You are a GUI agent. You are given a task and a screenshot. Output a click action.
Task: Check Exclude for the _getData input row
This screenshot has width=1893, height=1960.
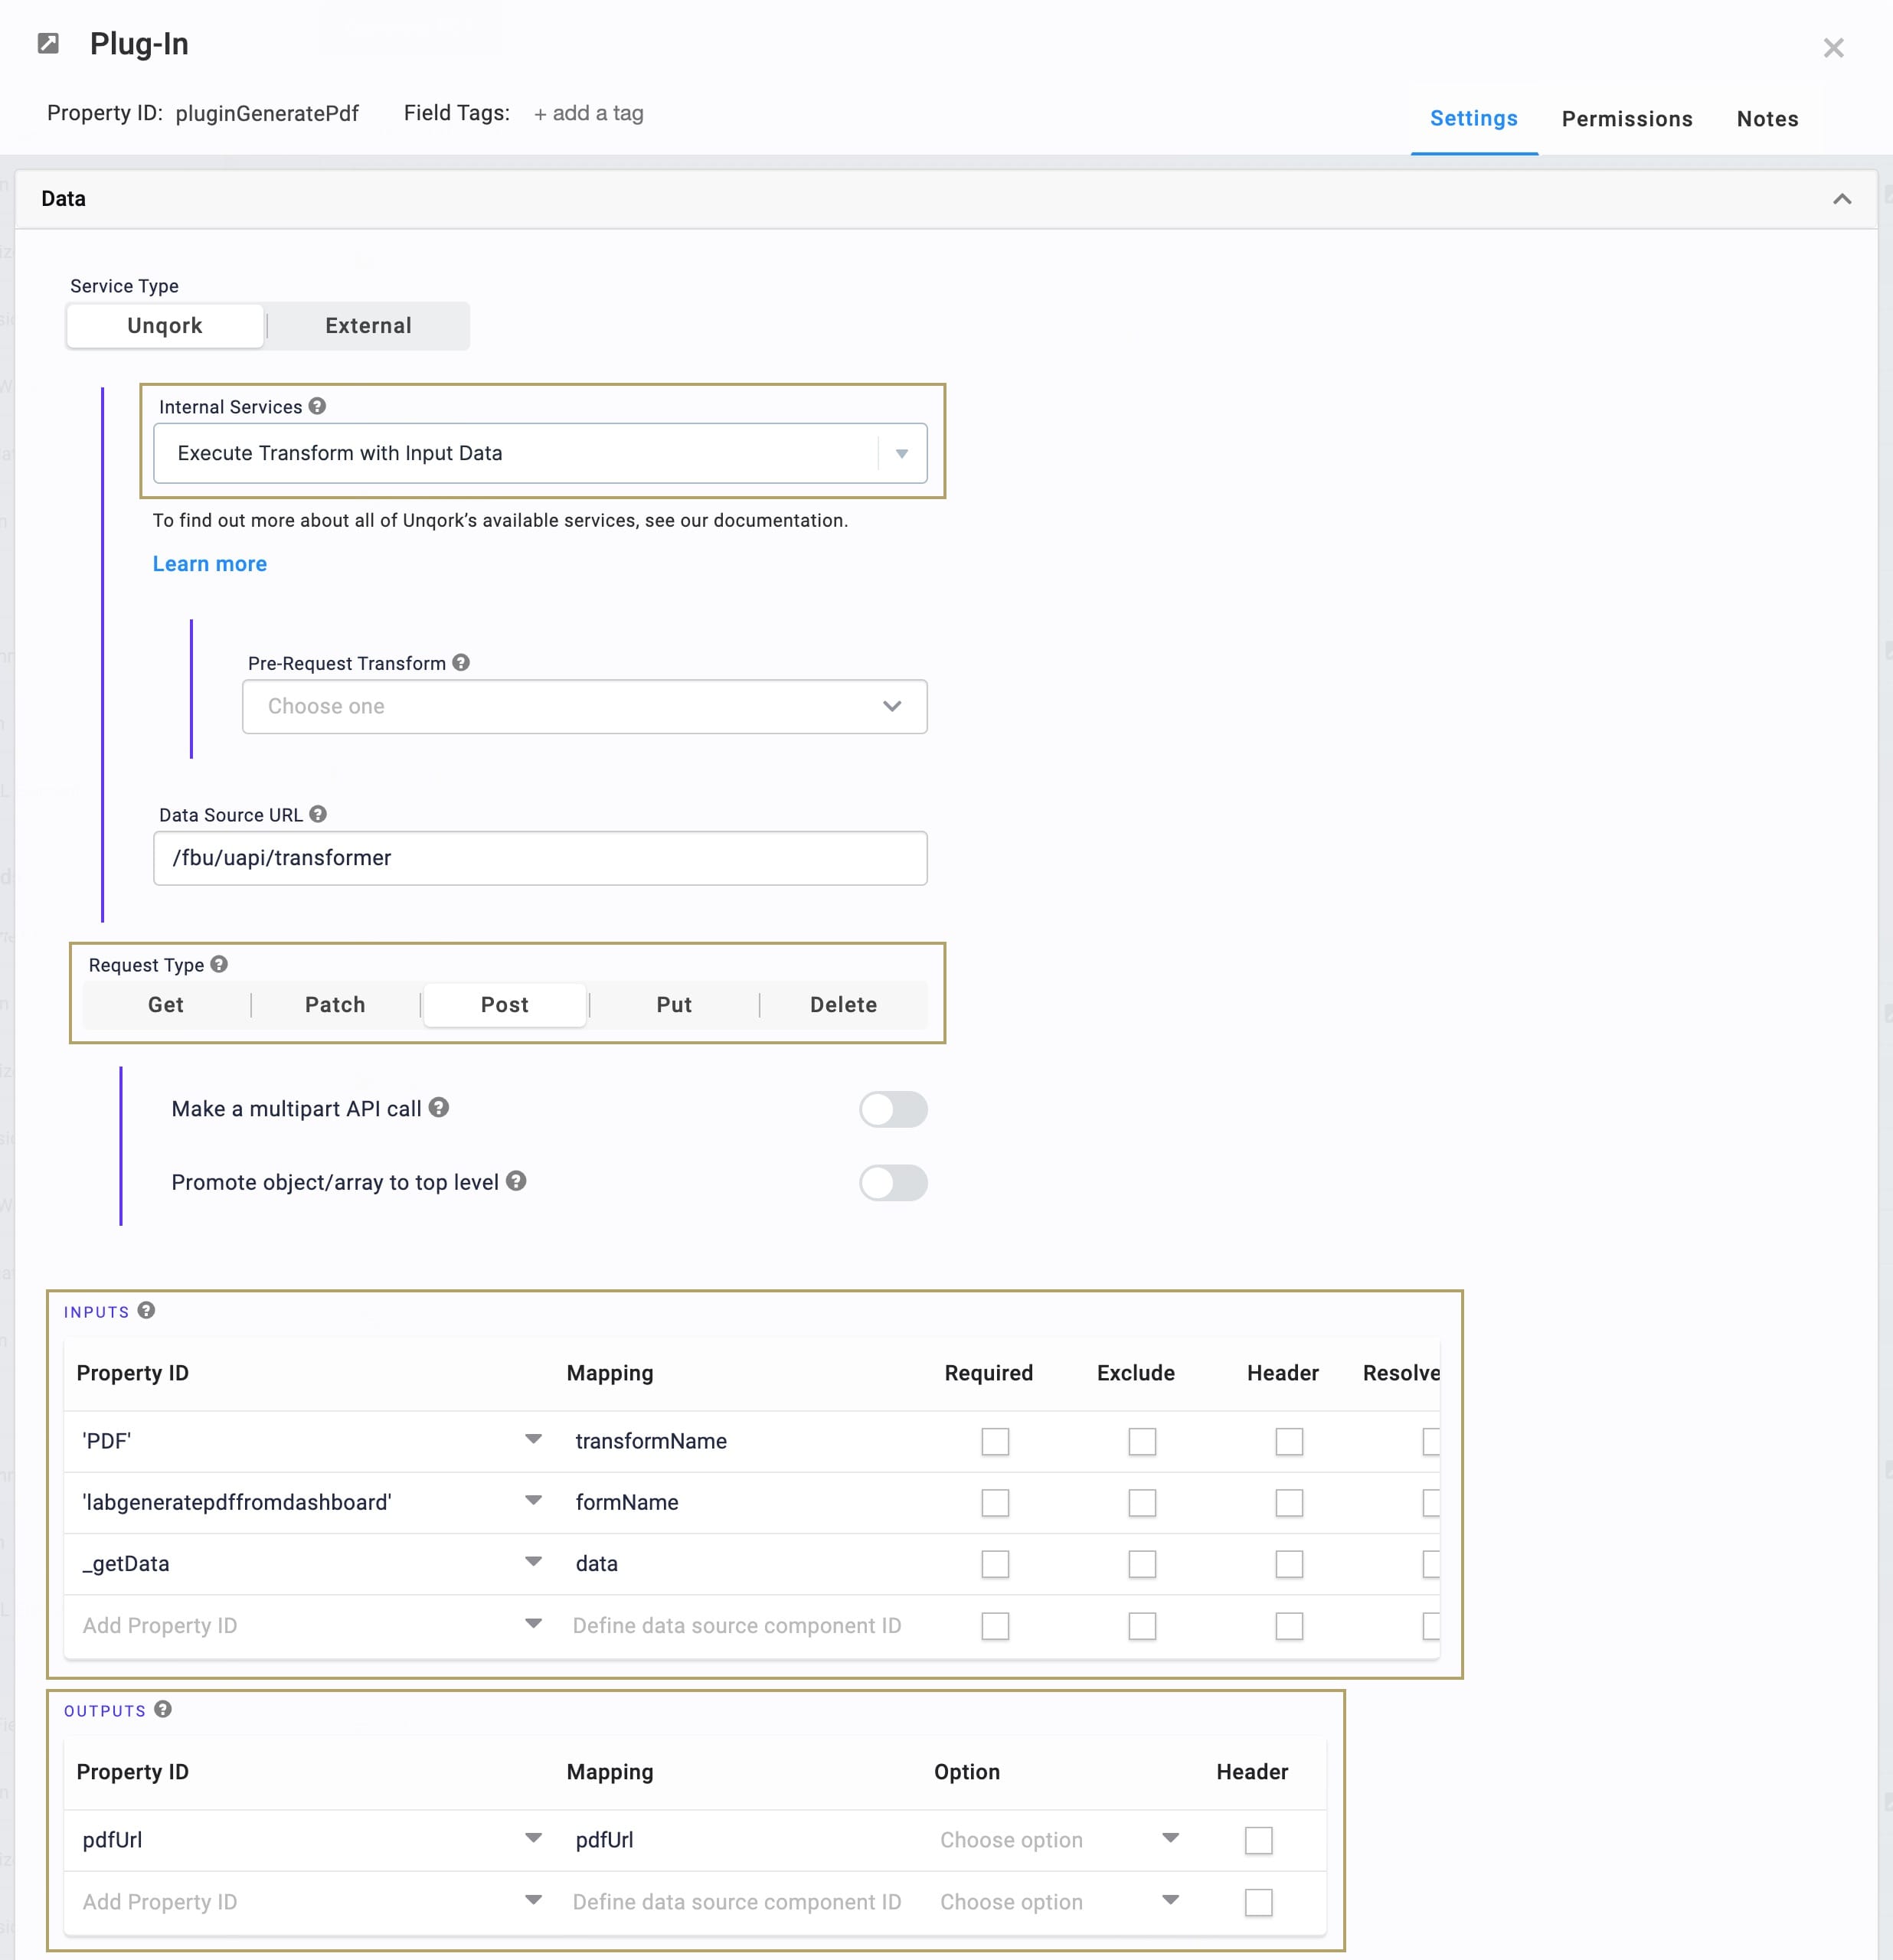1142,1564
